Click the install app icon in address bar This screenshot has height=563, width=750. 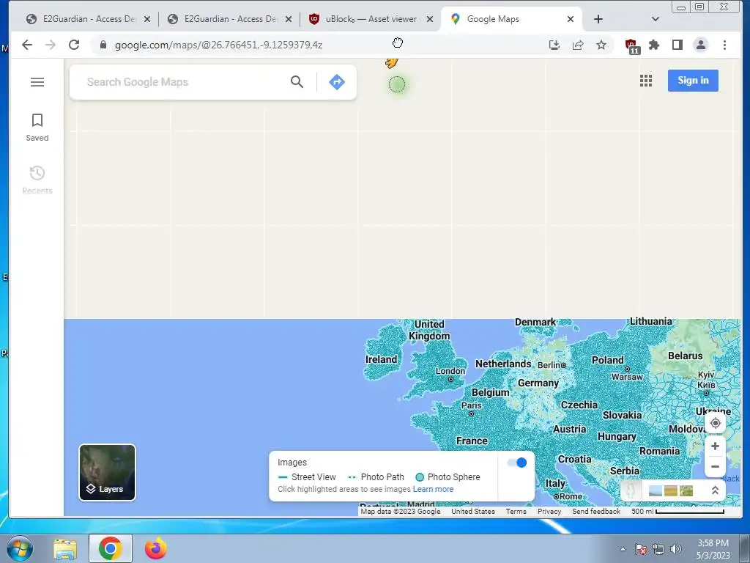coord(554,45)
